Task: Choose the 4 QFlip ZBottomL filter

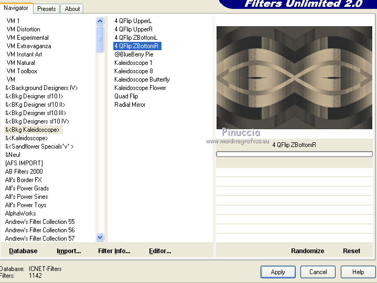Action: [x=136, y=38]
